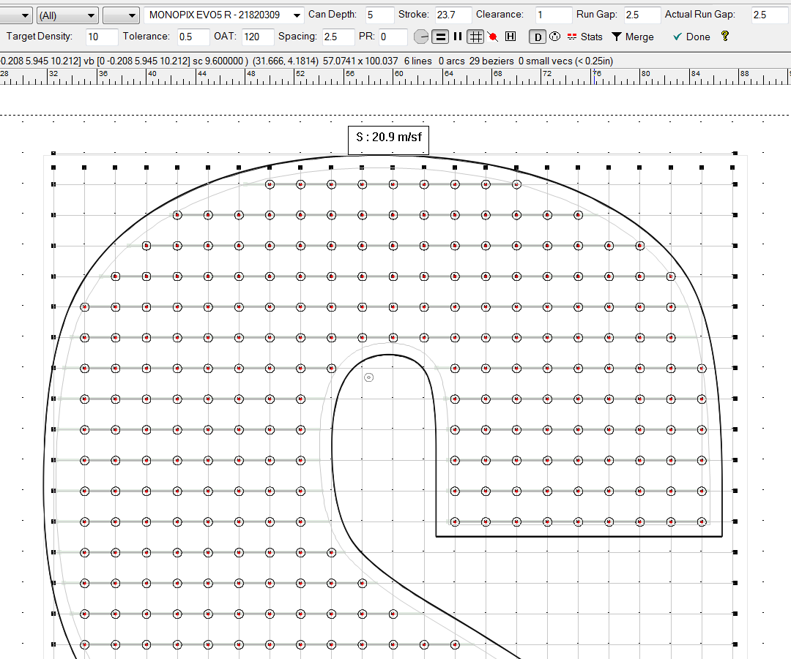Expand the blank dropdown beside (All)
Image resolution: width=791 pixels, height=659 pixels.
point(121,15)
